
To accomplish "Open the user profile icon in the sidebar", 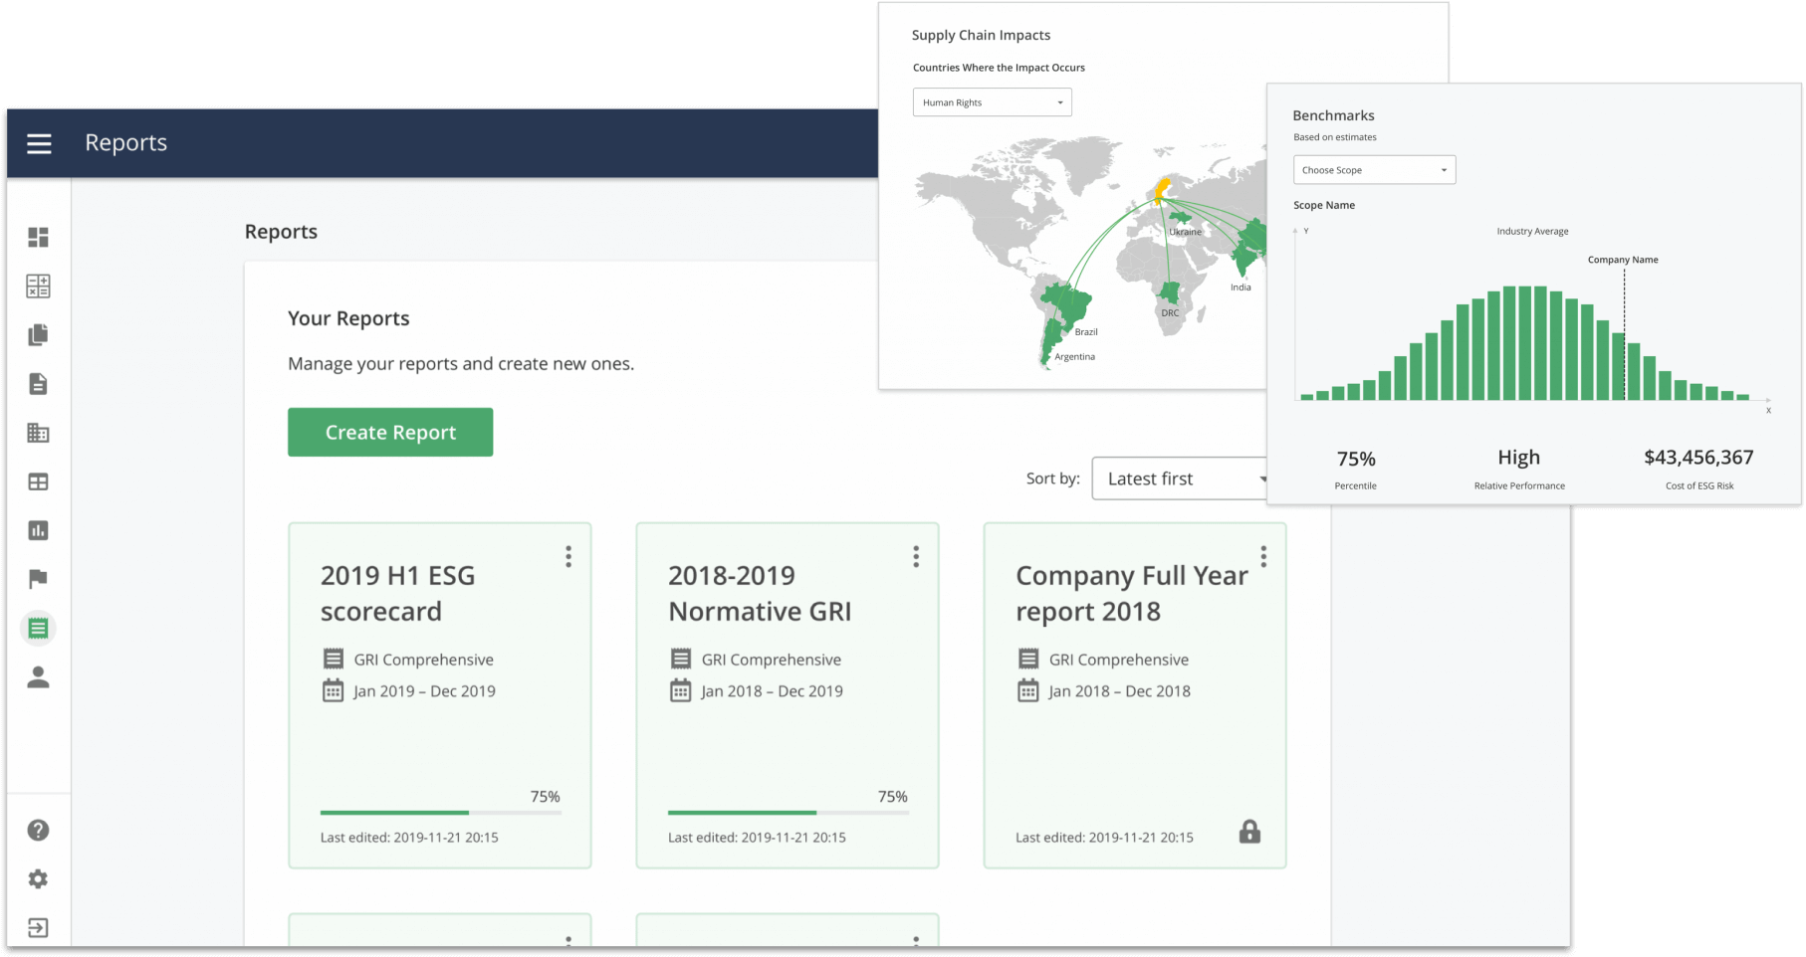I will coord(38,676).
